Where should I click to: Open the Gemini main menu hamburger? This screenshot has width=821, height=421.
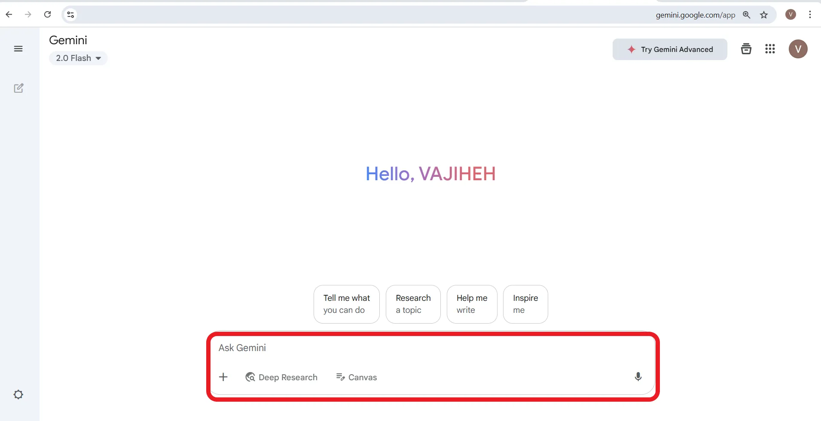[18, 49]
